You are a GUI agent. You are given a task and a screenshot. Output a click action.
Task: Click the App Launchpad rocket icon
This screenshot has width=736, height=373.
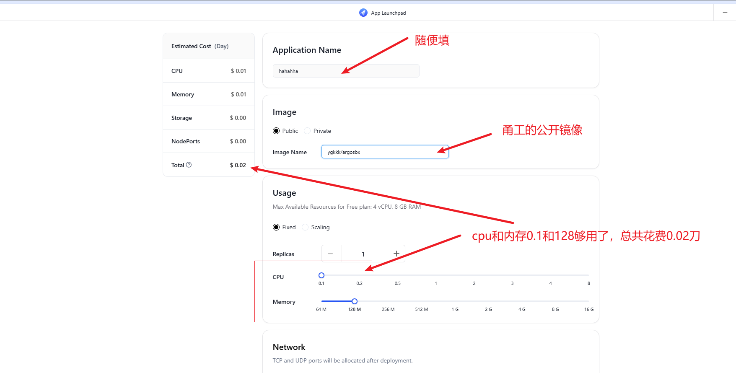pyautogui.click(x=363, y=13)
